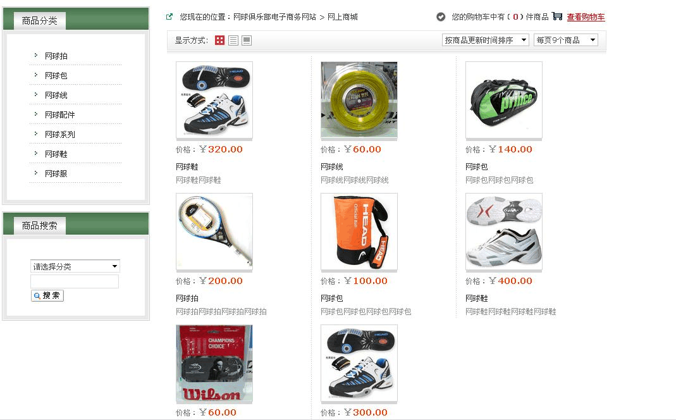Open the yellow tennis string thumbnail
This screenshot has width=676, height=420.
tap(359, 100)
